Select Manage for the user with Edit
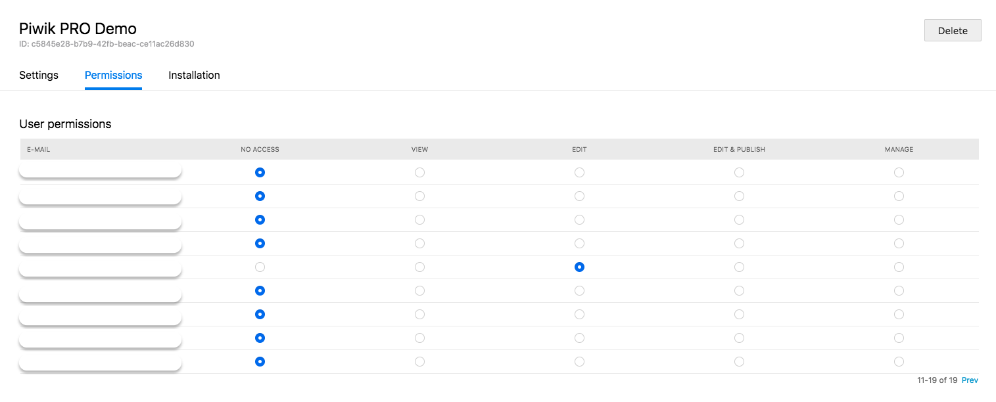This screenshot has height=402, width=996. coord(899,267)
